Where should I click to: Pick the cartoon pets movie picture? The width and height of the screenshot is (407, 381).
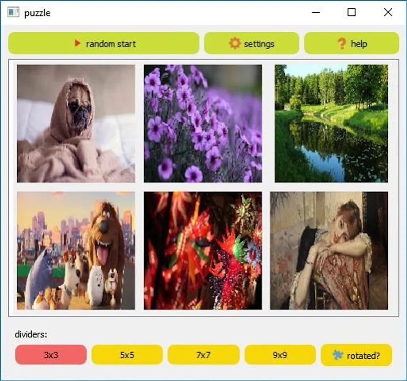click(76, 251)
